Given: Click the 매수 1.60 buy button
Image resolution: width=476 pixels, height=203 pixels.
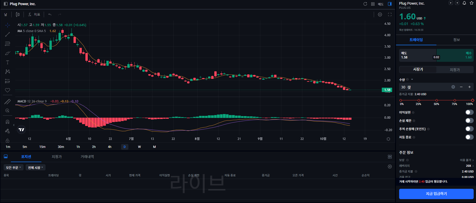Looking at the screenshot, I should (x=455, y=55).
